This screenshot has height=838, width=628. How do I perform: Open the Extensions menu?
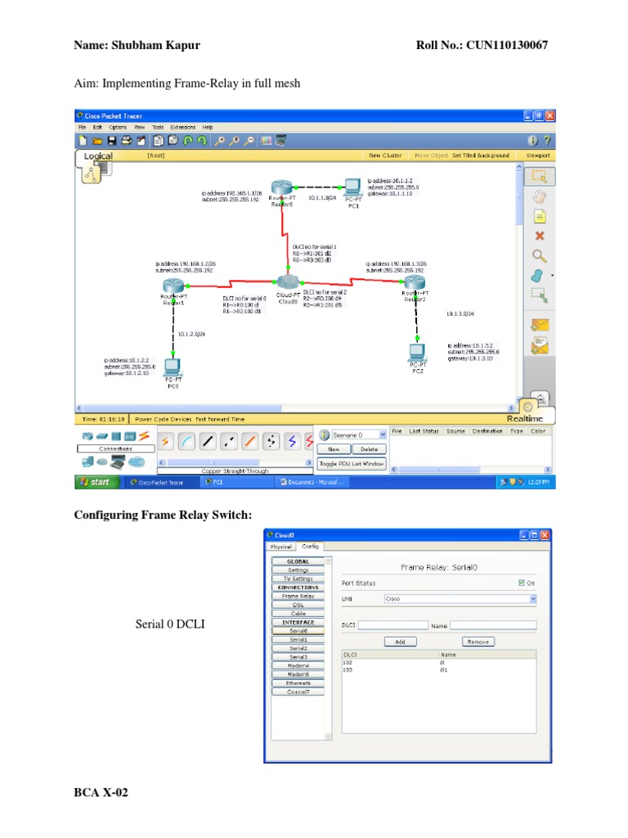pos(183,127)
